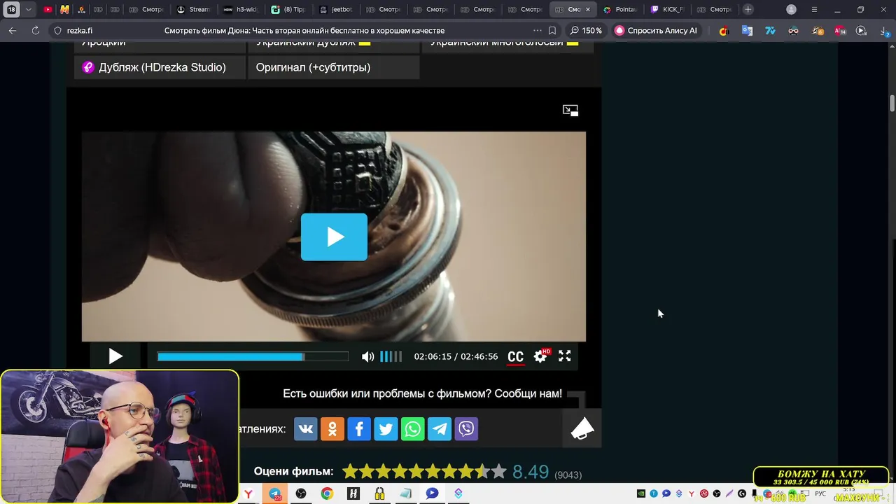Bookmark this page with bookmark icon
The width and height of the screenshot is (896, 504).
click(x=552, y=31)
